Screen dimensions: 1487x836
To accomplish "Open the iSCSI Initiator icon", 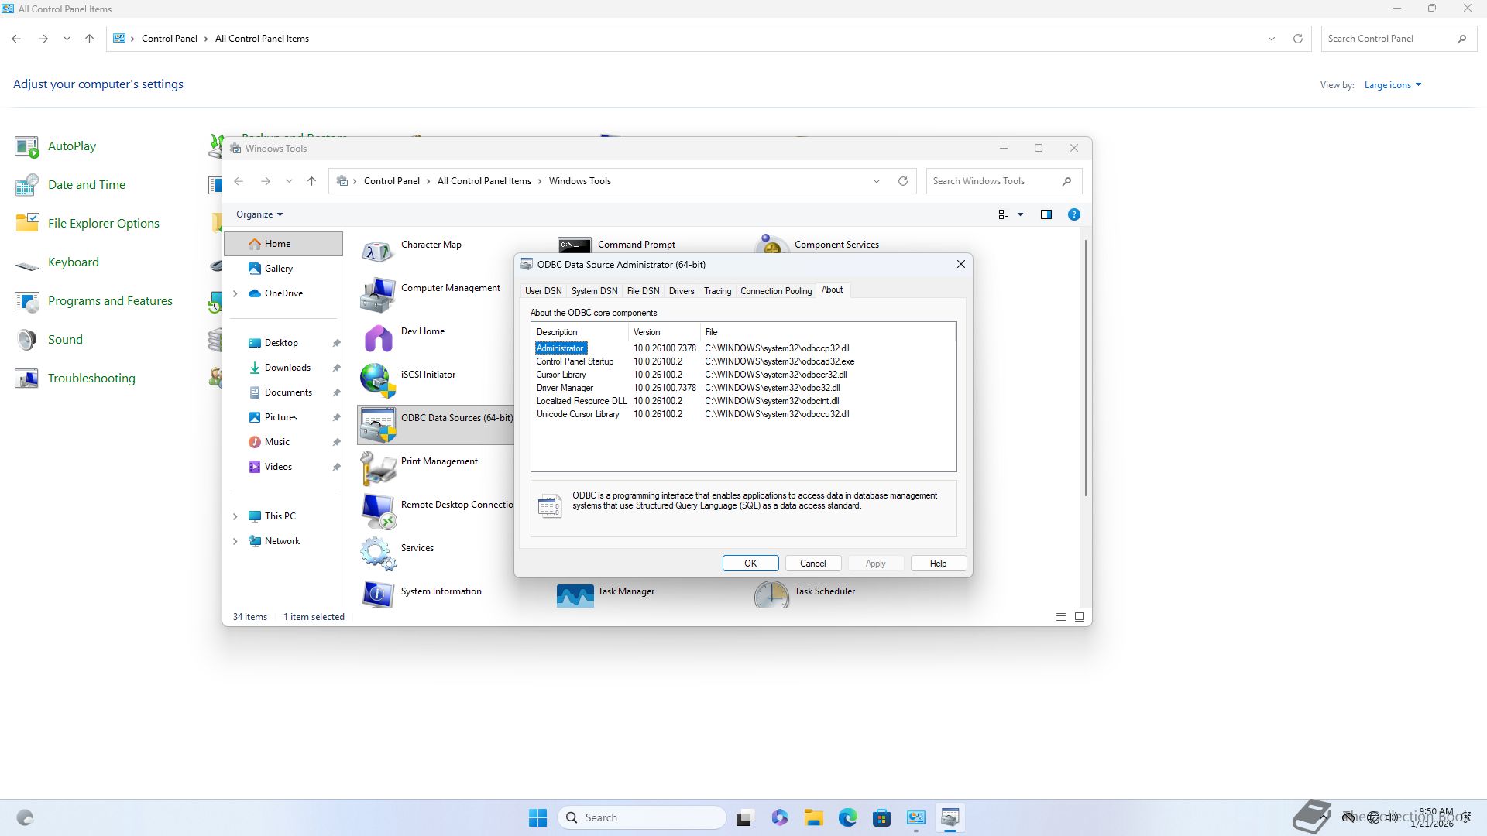I will [x=377, y=380].
